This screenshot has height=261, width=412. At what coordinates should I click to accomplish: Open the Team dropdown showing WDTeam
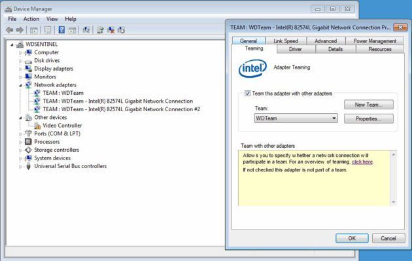(296, 118)
